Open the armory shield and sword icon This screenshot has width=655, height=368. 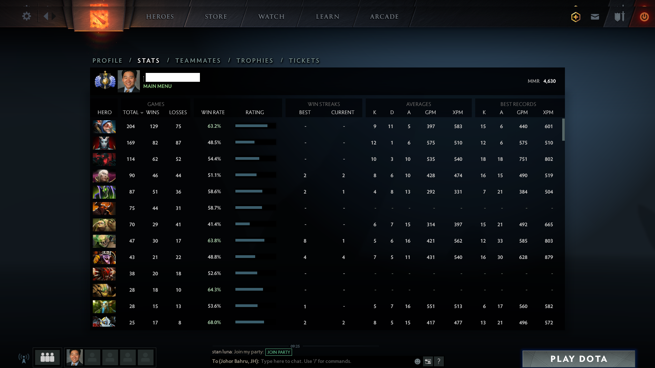coord(620,17)
